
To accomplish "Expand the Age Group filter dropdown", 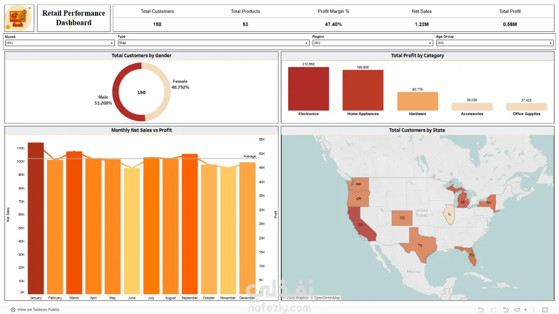I will [x=495, y=43].
